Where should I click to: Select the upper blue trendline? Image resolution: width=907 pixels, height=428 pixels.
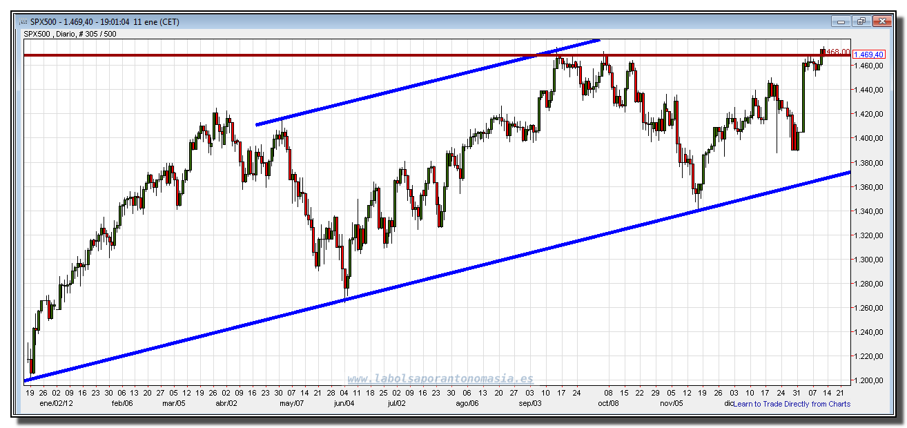[x=428, y=83]
